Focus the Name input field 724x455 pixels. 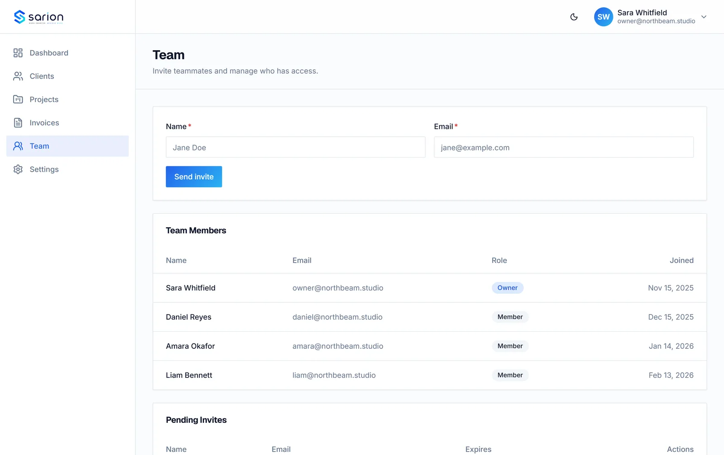coord(295,147)
